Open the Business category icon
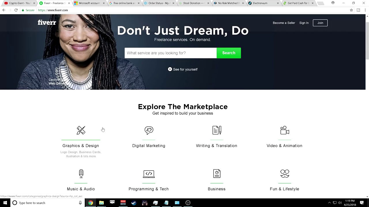 tap(217, 174)
